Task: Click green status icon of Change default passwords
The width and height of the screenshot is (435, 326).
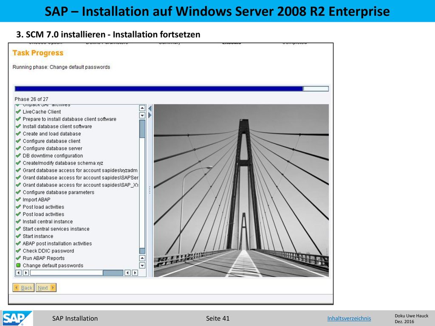Action: (x=18, y=265)
